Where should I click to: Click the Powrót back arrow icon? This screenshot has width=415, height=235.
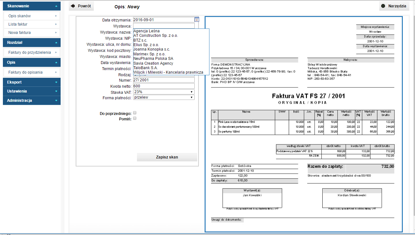[x=73, y=6]
